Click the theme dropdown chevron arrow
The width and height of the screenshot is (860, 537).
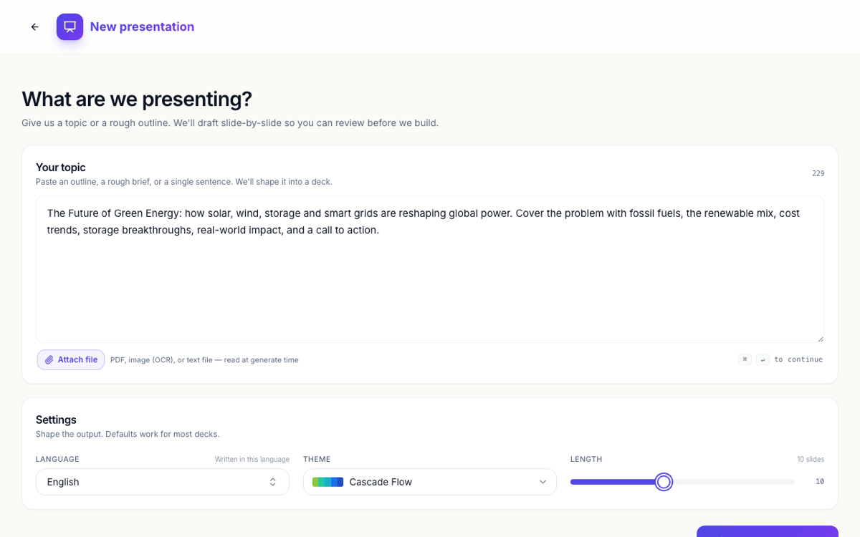(543, 482)
